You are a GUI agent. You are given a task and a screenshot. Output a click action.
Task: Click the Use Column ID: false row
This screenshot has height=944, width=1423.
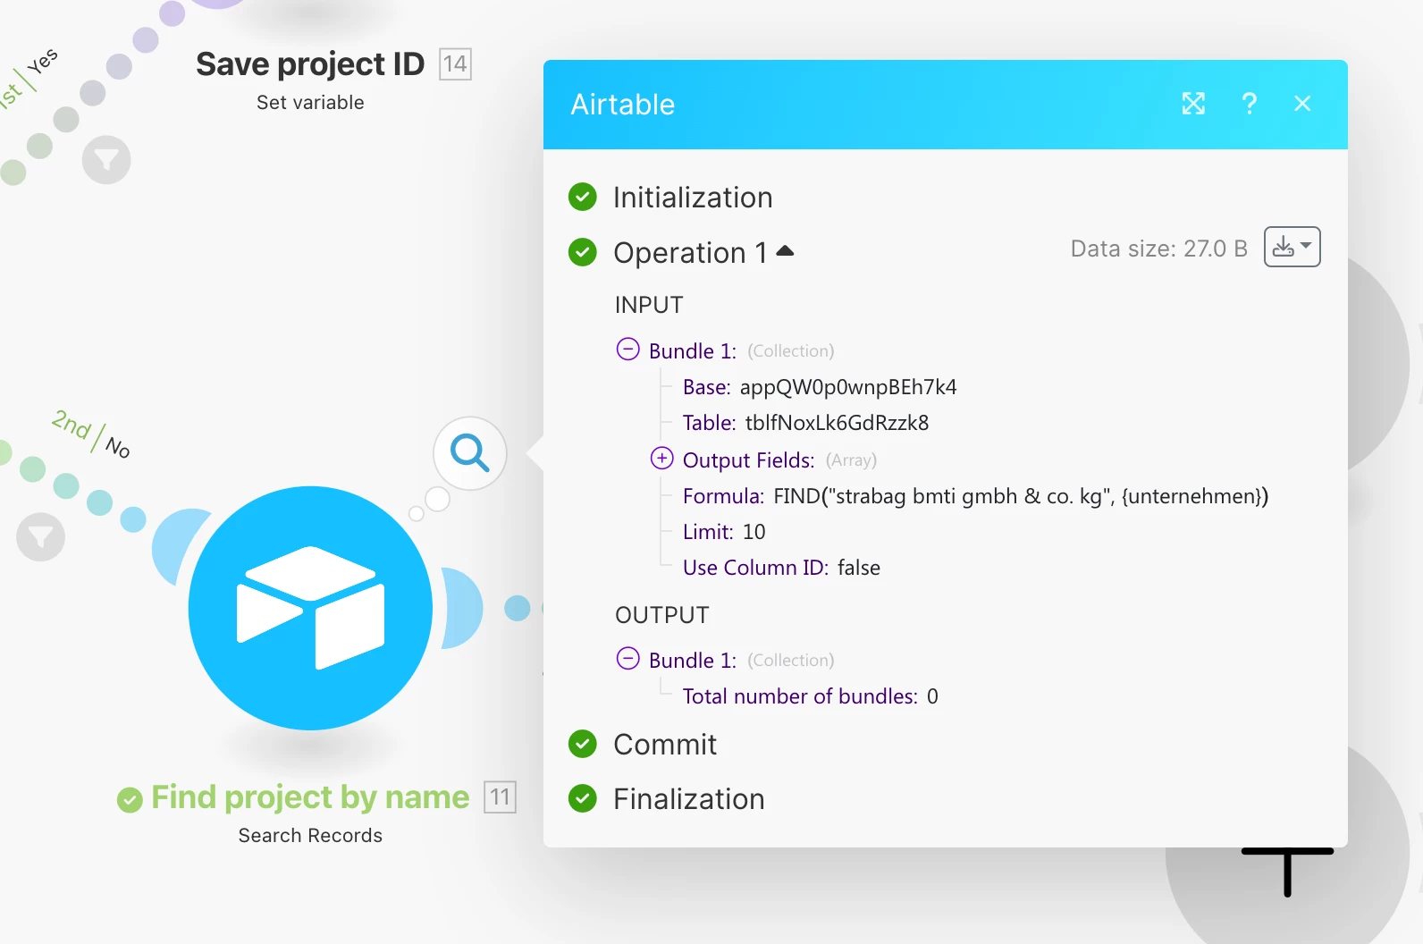coord(781,568)
